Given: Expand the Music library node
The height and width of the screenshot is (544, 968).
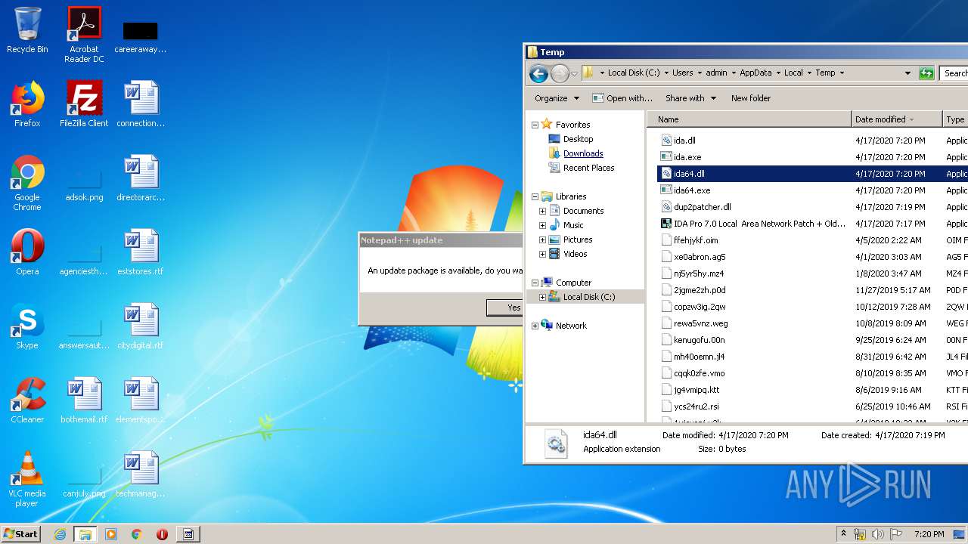Looking at the screenshot, I should (x=542, y=225).
